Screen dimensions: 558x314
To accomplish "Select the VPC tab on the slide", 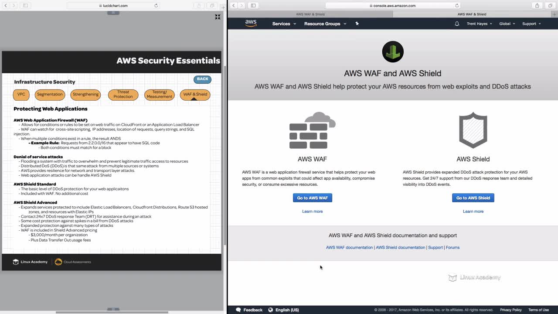I will [x=21, y=95].
